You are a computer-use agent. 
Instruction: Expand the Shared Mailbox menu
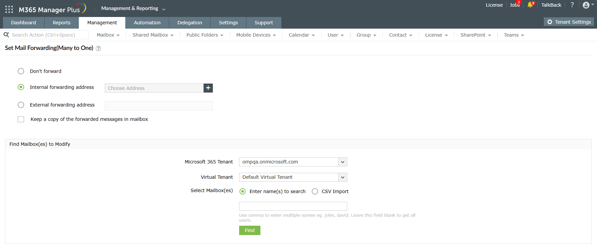[153, 35]
